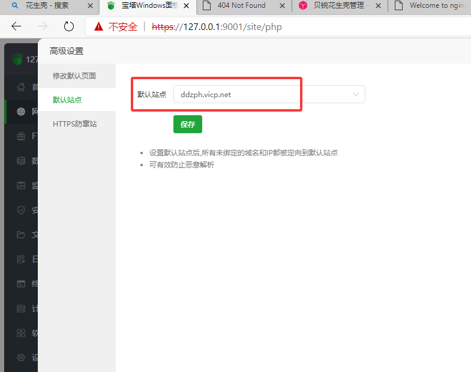Open the scheduled tasks calendar icon in the sidebar
471x372 pixels.
click(21, 308)
